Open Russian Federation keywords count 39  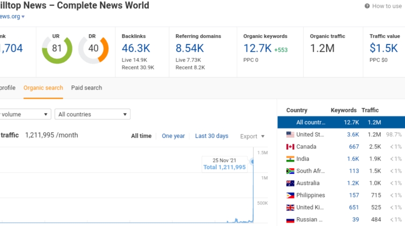[356, 219]
